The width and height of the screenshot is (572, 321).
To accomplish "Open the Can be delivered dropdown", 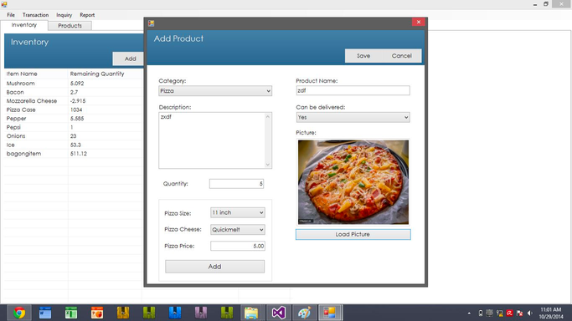I will [x=353, y=117].
